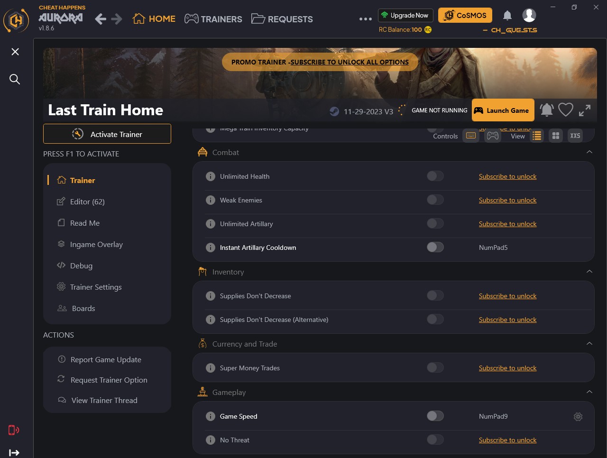Image resolution: width=607 pixels, height=458 pixels.
Task: Click Upgrade Now button
Action: (406, 15)
